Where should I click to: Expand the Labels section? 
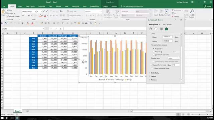[153, 76]
